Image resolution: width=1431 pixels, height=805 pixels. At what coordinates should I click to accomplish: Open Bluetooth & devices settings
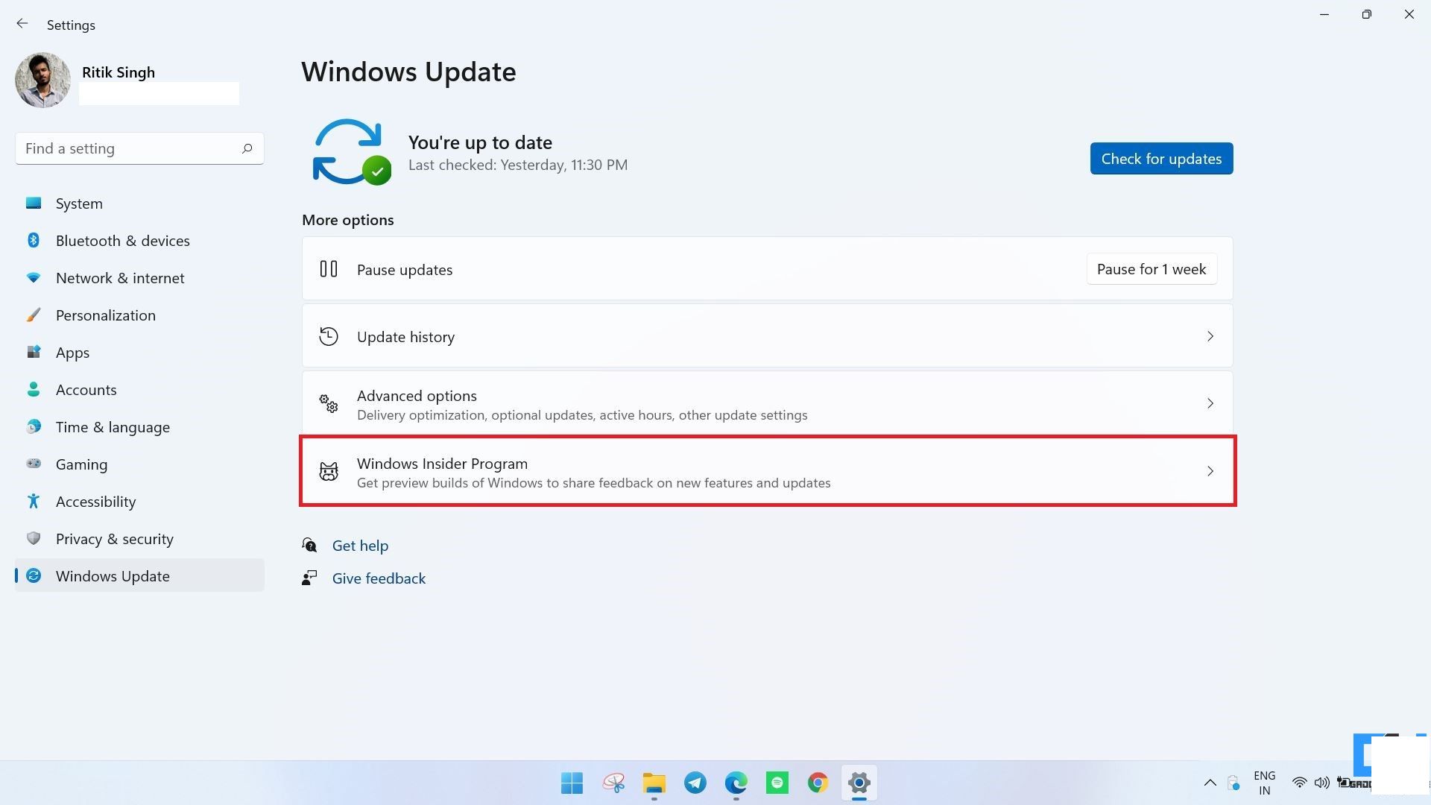click(x=122, y=239)
